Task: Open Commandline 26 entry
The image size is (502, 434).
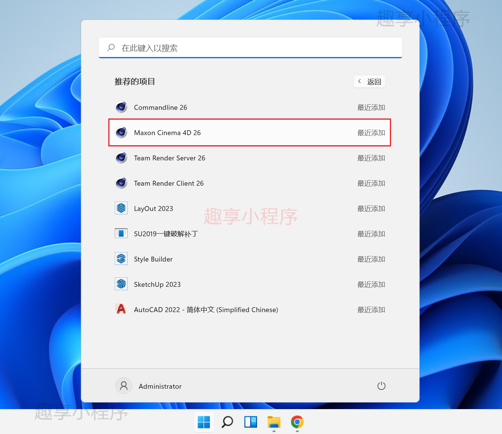Action: (x=250, y=107)
